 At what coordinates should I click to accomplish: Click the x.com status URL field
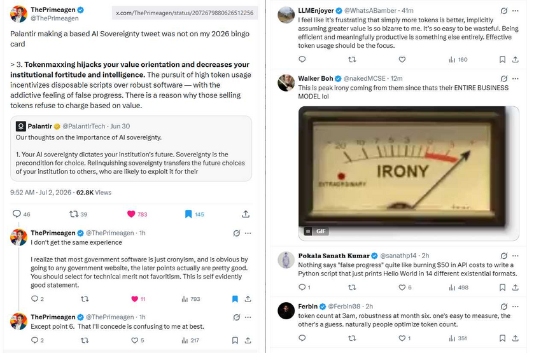click(185, 13)
